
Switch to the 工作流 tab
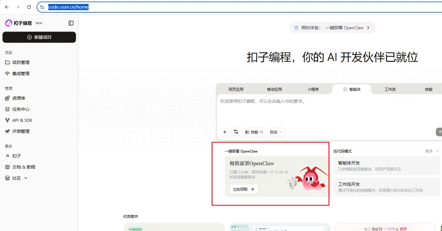pos(390,89)
